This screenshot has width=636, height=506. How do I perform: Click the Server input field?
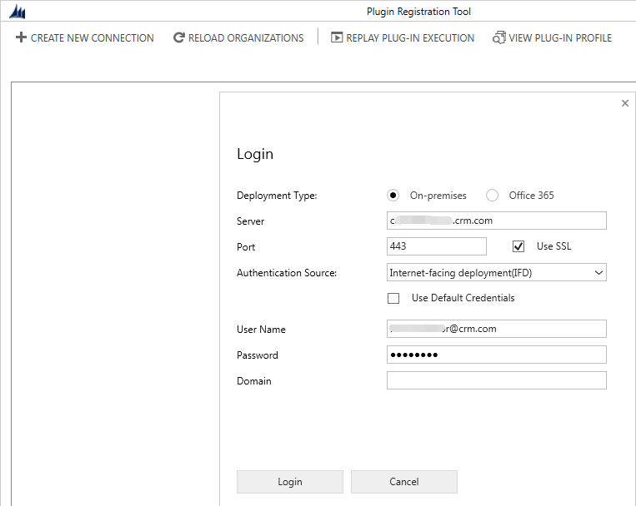tap(497, 221)
